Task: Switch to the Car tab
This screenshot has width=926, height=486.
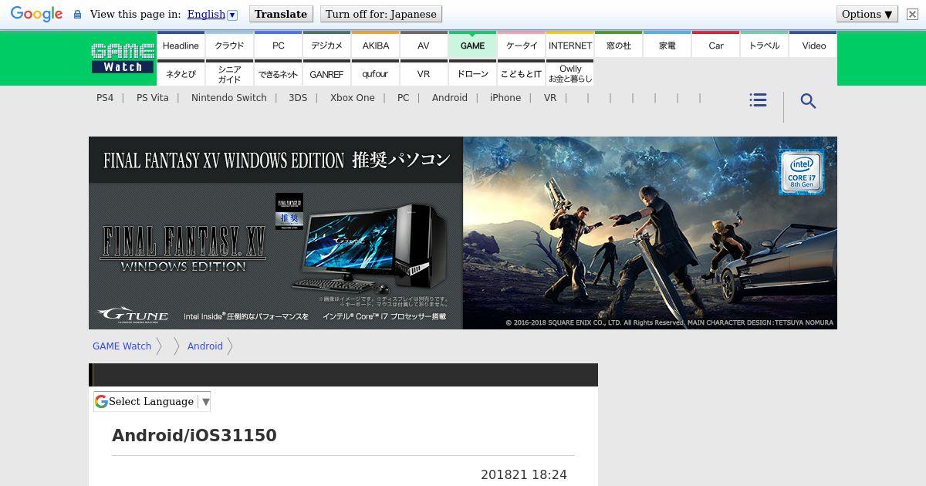Action: [x=715, y=46]
